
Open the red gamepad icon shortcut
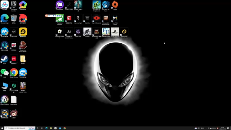(14, 60)
